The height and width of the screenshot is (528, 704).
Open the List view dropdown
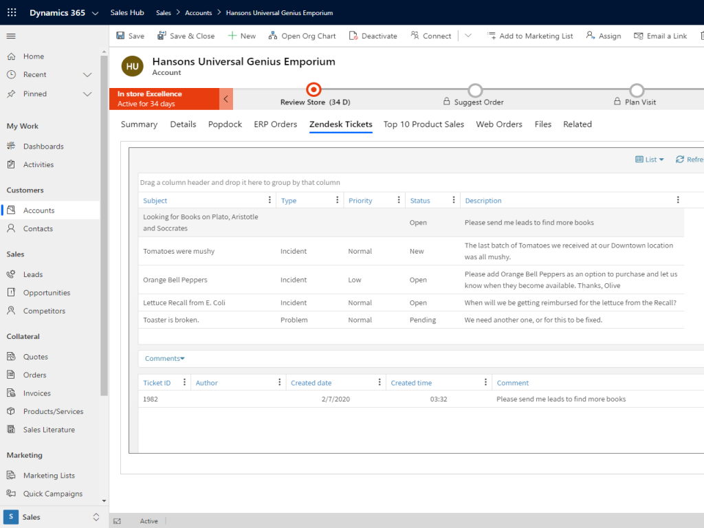[x=650, y=159]
